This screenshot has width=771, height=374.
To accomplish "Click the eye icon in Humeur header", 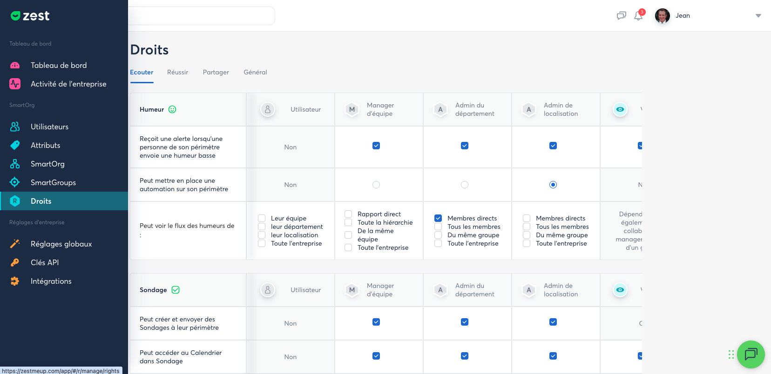I will coord(620,109).
